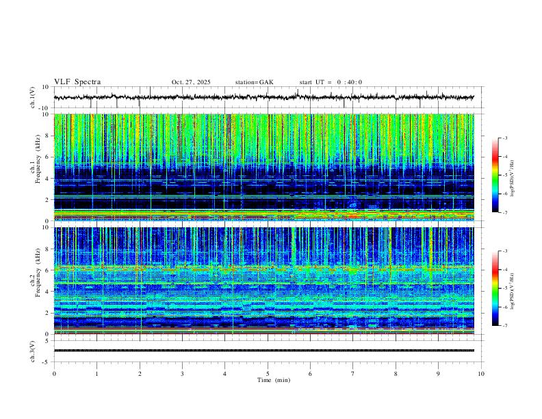Click the lower color bar's log(PSD) units label
The height and width of the screenshot is (419, 542).
tap(513, 292)
